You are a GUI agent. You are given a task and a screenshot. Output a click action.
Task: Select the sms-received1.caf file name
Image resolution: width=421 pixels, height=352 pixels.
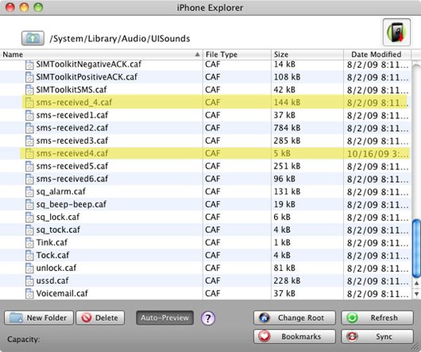pos(72,115)
